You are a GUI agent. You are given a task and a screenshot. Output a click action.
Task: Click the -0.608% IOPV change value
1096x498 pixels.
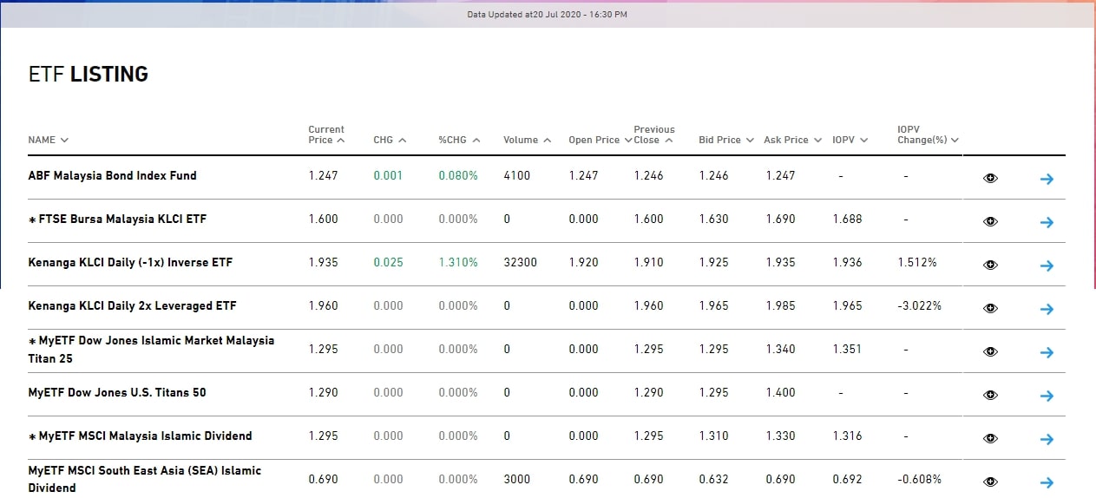point(919,479)
